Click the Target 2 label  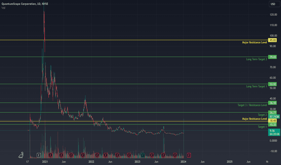tap(262, 115)
